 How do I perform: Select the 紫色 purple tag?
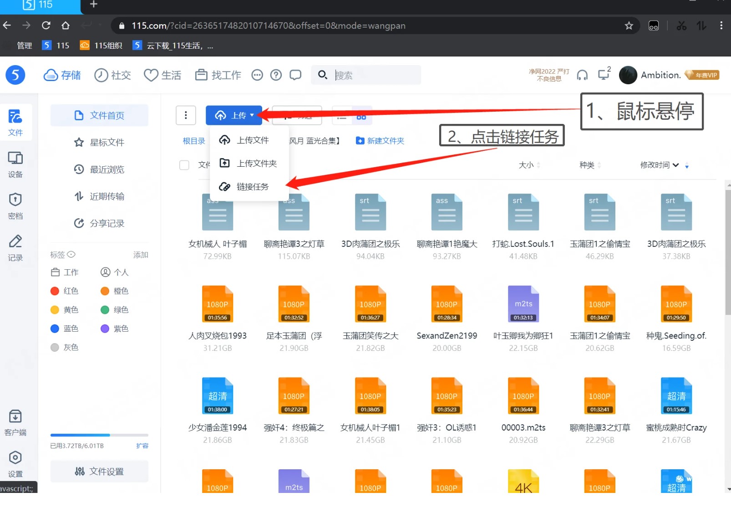(115, 328)
